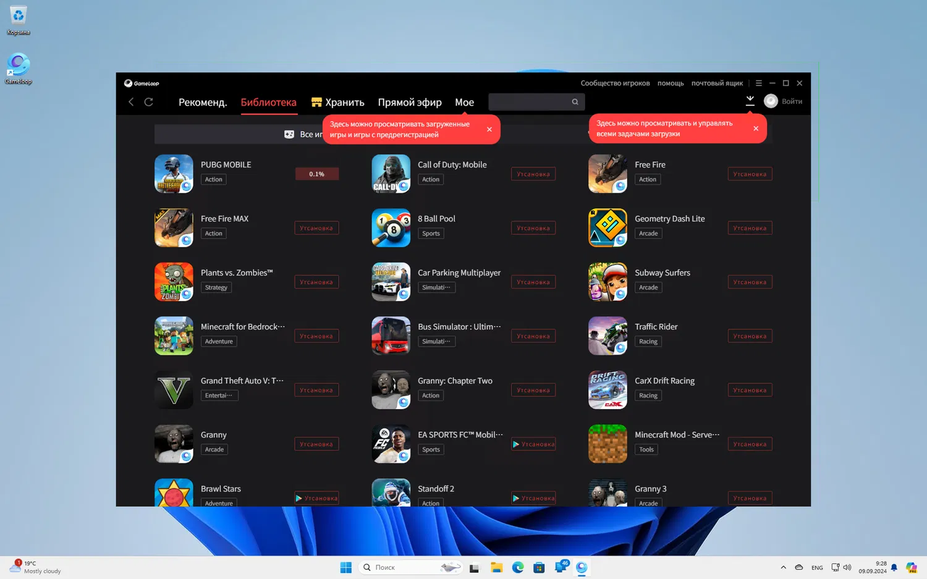Click the Sports tag under 8 Ball Pool
927x579 pixels.
431,234
